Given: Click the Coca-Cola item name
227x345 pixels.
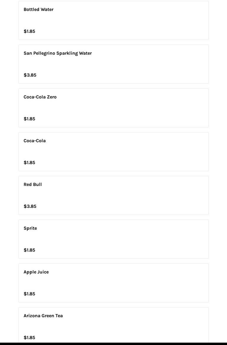Looking at the screenshot, I should click(34, 141).
